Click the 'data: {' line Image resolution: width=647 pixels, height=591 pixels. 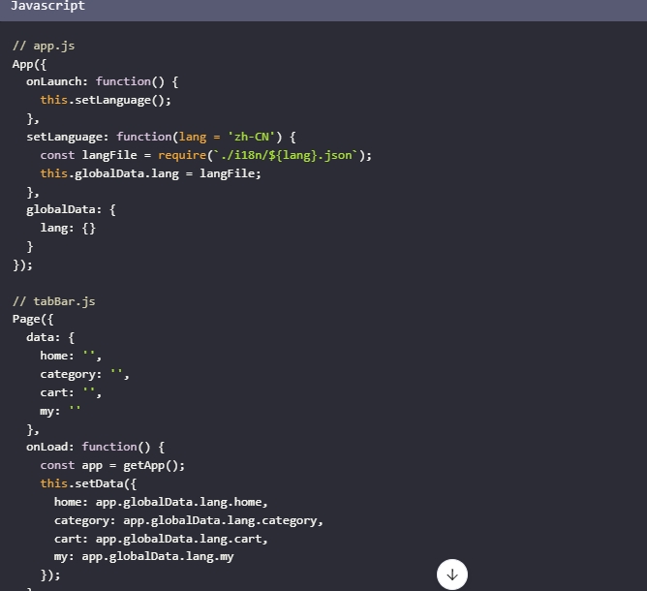click(x=50, y=337)
